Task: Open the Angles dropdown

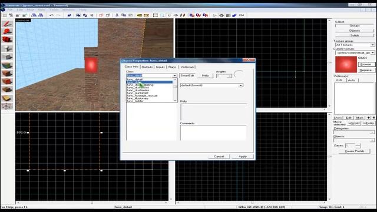Action: pos(224,76)
